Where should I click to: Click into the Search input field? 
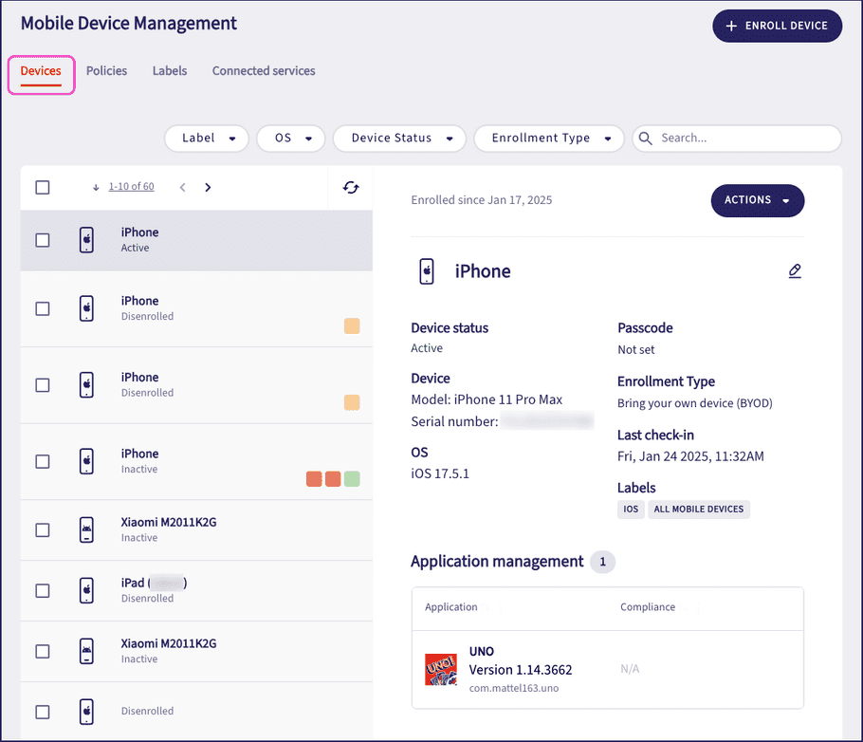(737, 139)
